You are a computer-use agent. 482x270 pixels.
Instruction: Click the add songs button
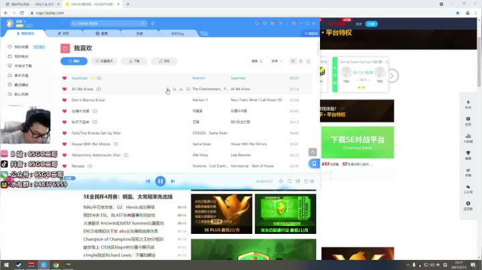pyautogui.click(x=164, y=61)
